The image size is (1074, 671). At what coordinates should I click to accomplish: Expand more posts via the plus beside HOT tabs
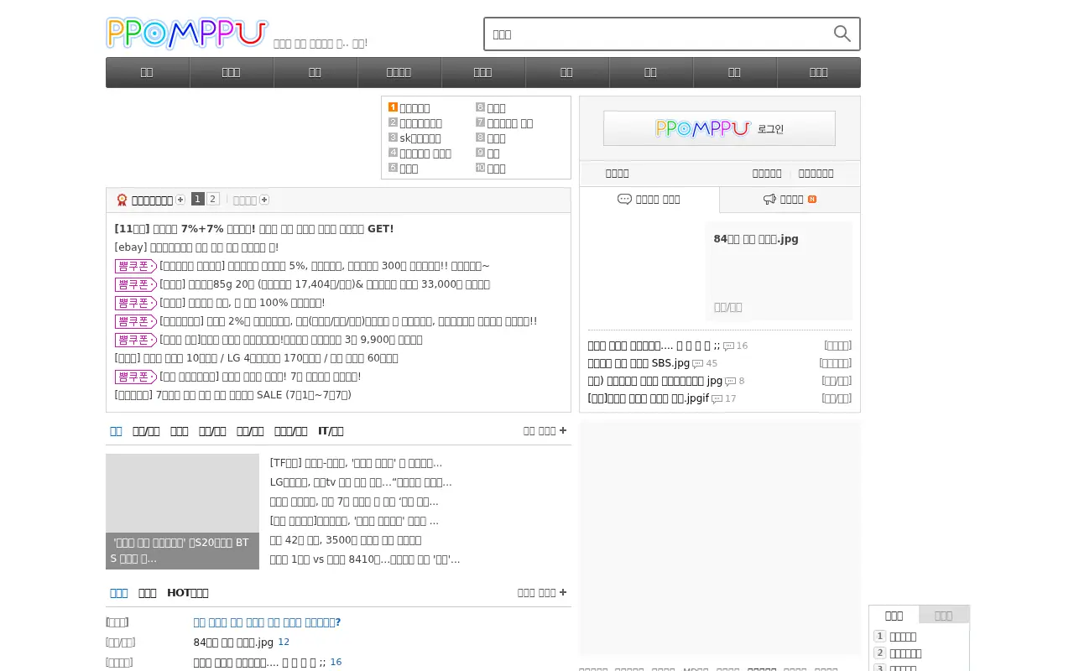pos(562,592)
